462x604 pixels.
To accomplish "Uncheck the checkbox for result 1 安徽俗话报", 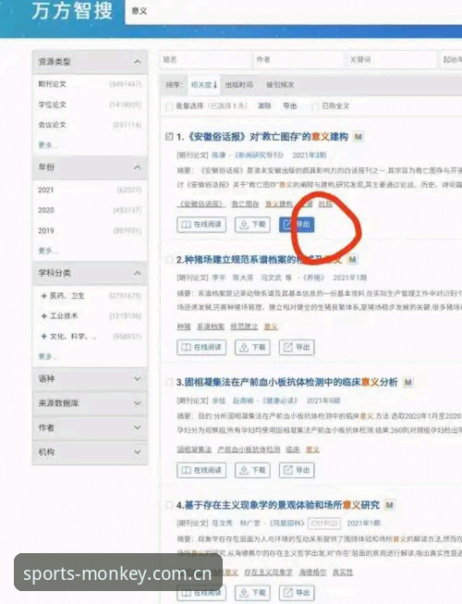I will pyautogui.click(x=169, y=136).
